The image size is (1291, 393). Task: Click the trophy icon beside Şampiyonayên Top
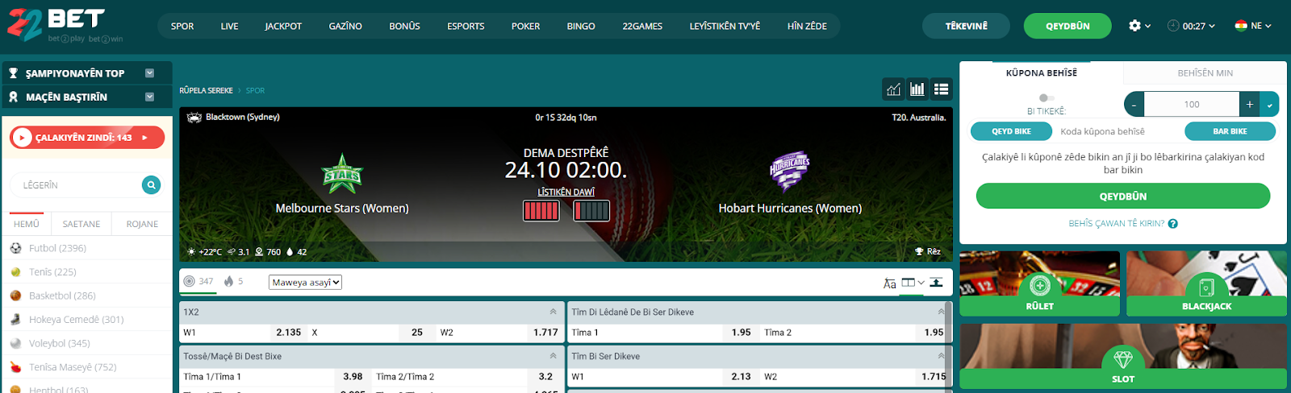click(13, 73)
